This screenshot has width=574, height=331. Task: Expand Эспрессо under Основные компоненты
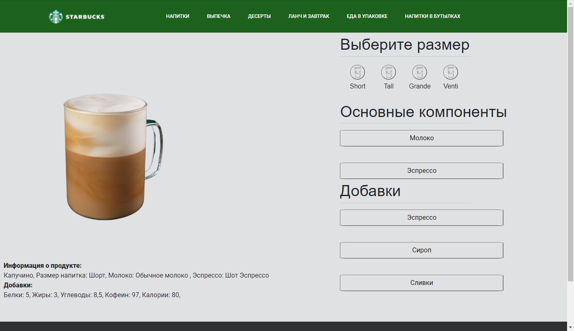tap(422, 171)
